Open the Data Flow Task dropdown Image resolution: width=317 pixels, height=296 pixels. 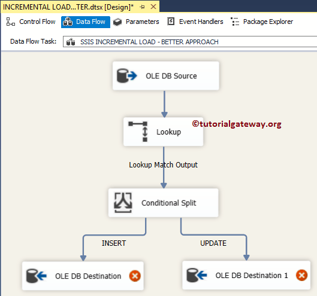pyautogui.click(x=190, y=42)
